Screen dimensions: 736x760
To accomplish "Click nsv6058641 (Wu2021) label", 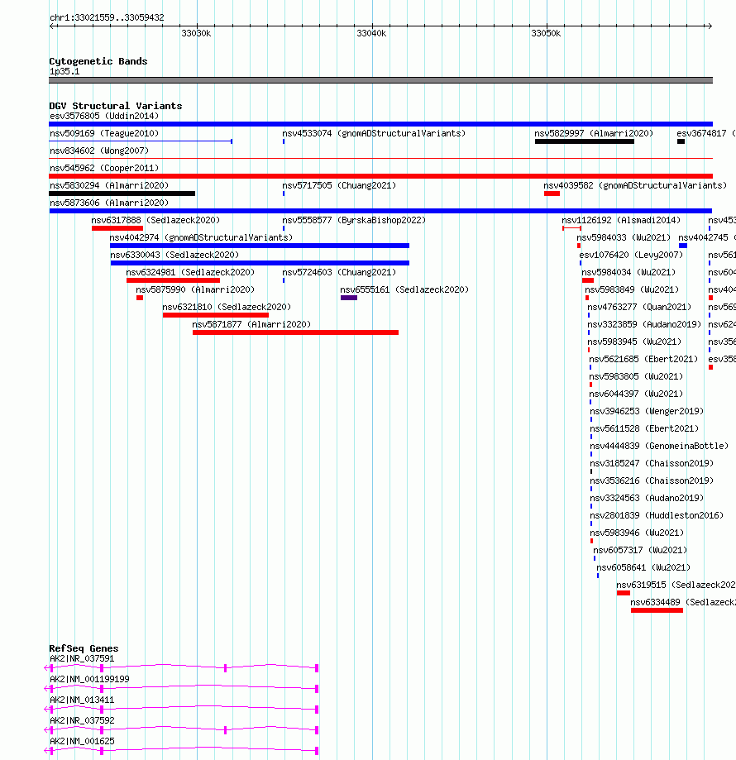I will 643,567.
